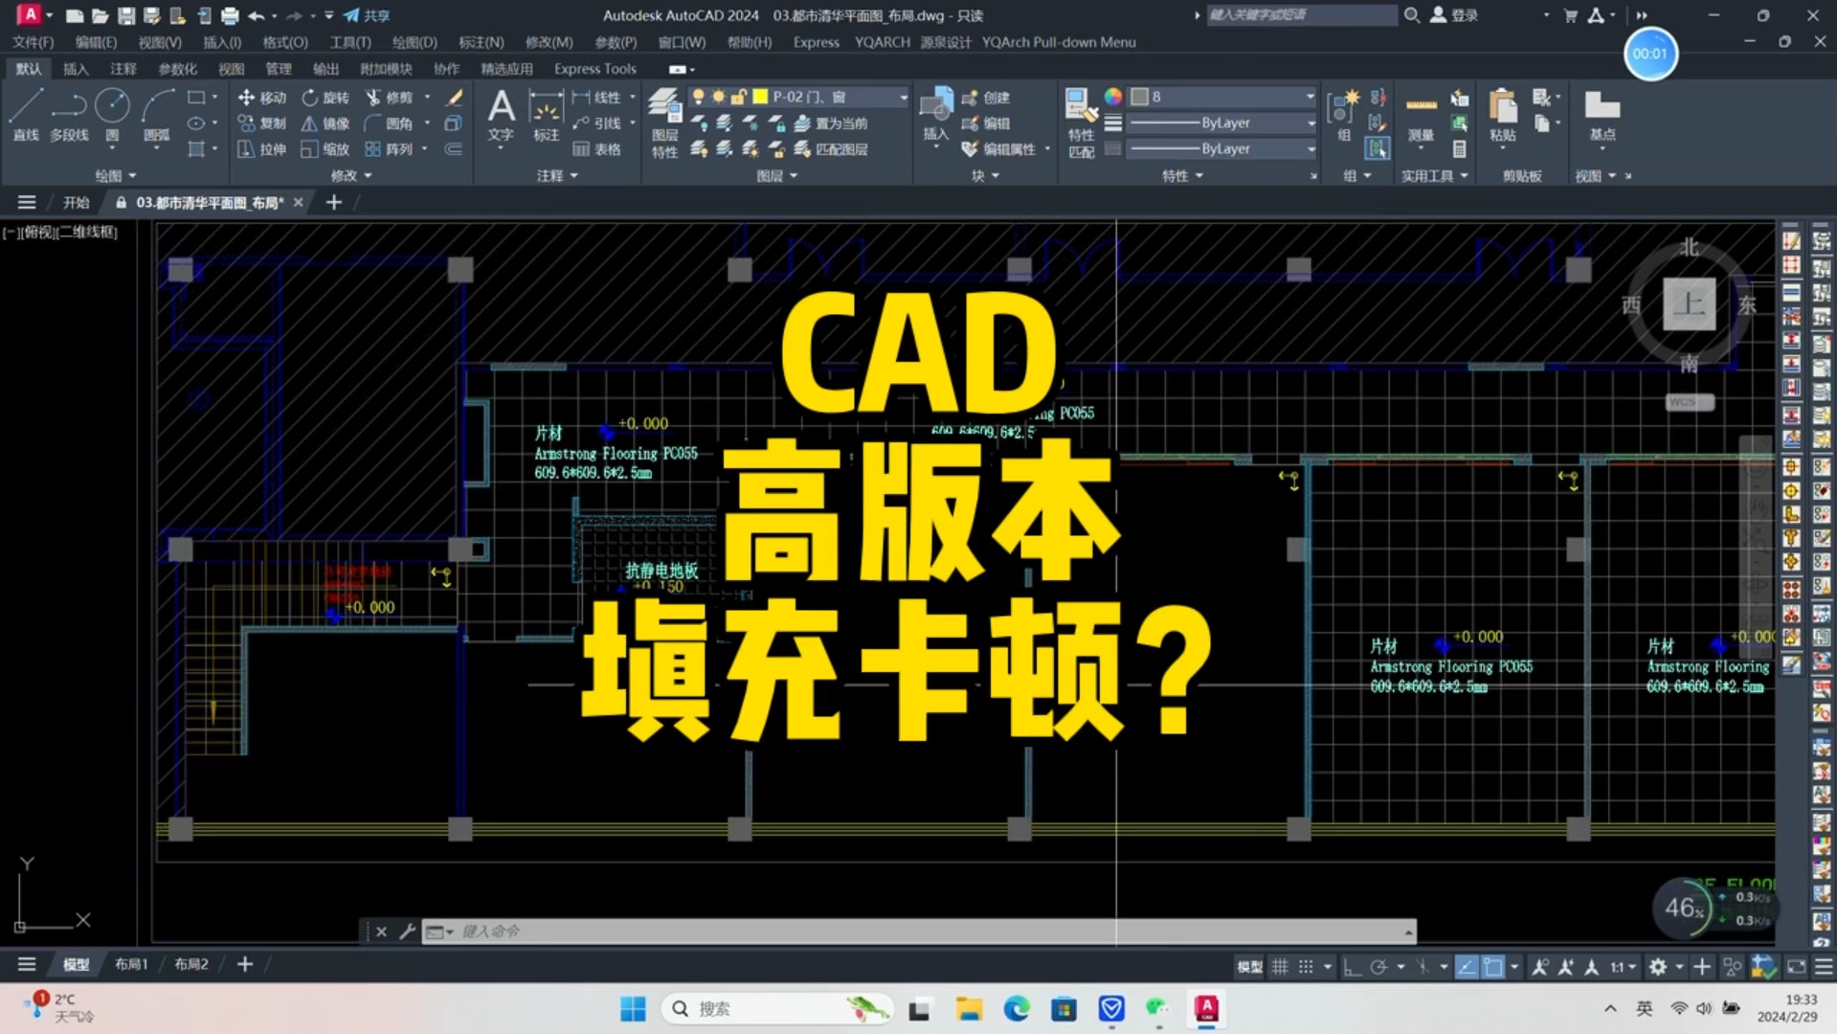Click the 开始 start tab
This screenshot has height=1034, width=1837.
click(x=76, y=202)
